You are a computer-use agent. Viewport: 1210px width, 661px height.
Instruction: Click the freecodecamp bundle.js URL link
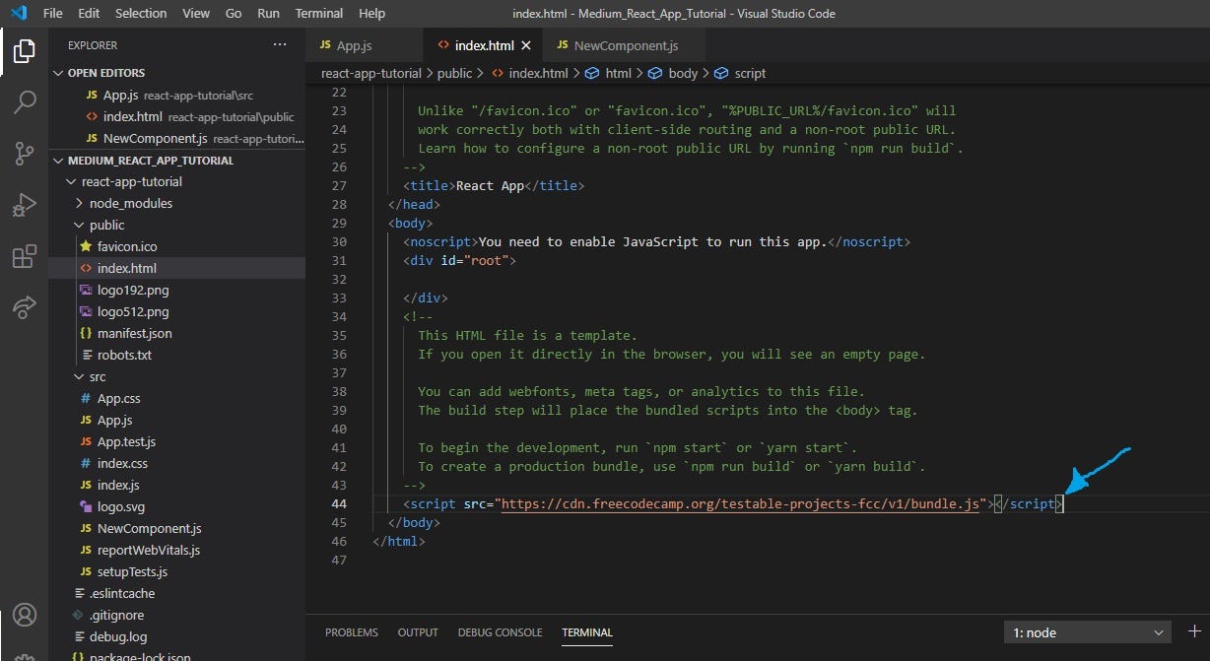741,503
